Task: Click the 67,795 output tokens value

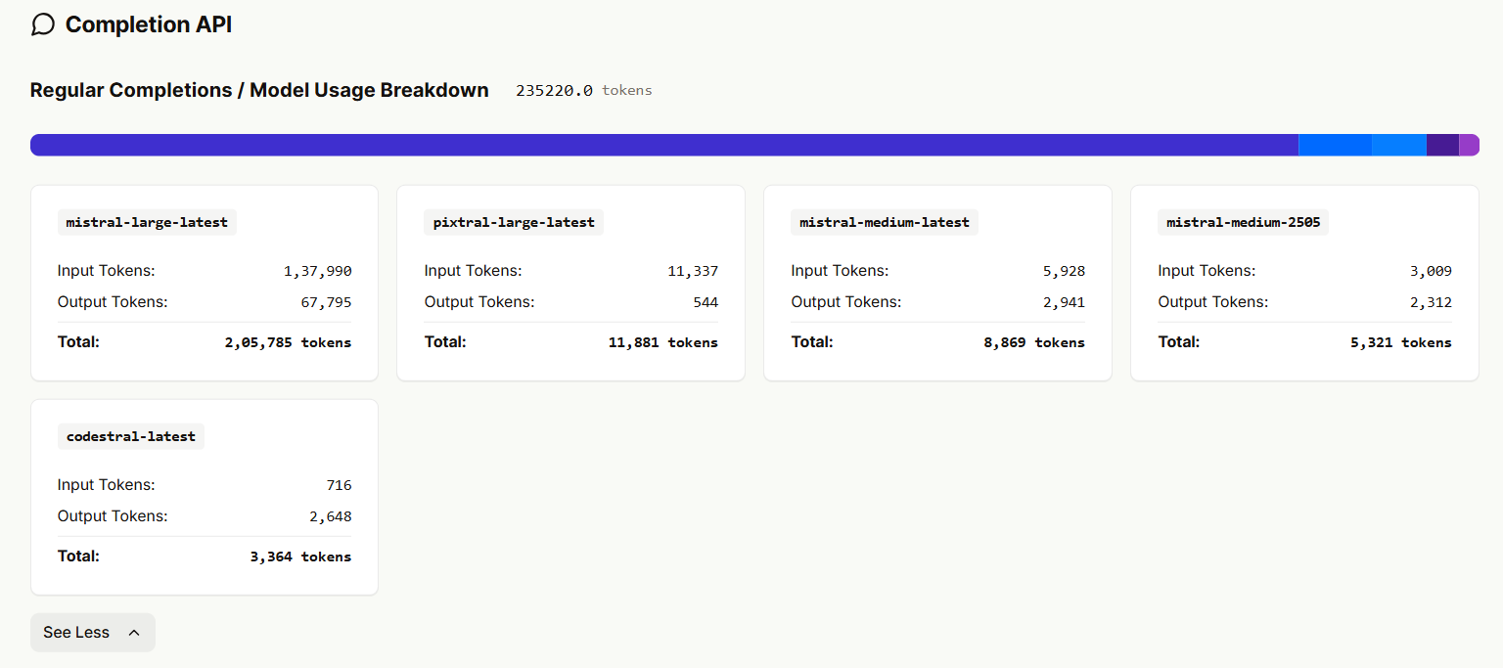Action: pos(326,302)
